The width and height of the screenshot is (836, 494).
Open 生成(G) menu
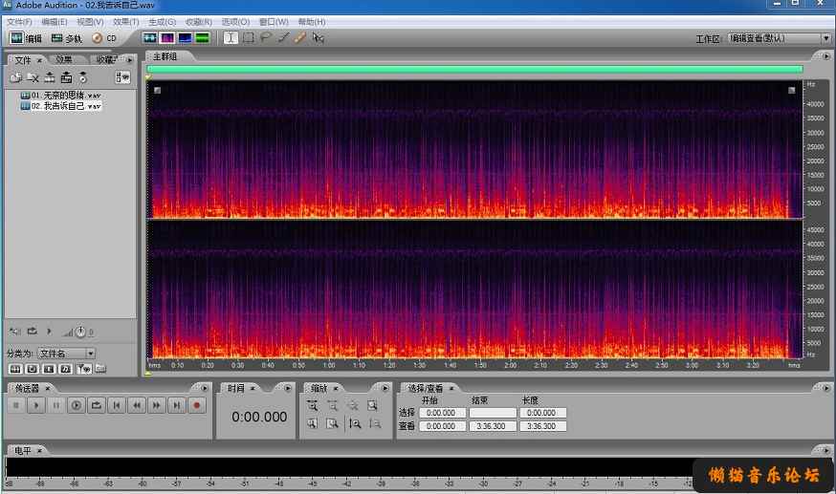162,22
